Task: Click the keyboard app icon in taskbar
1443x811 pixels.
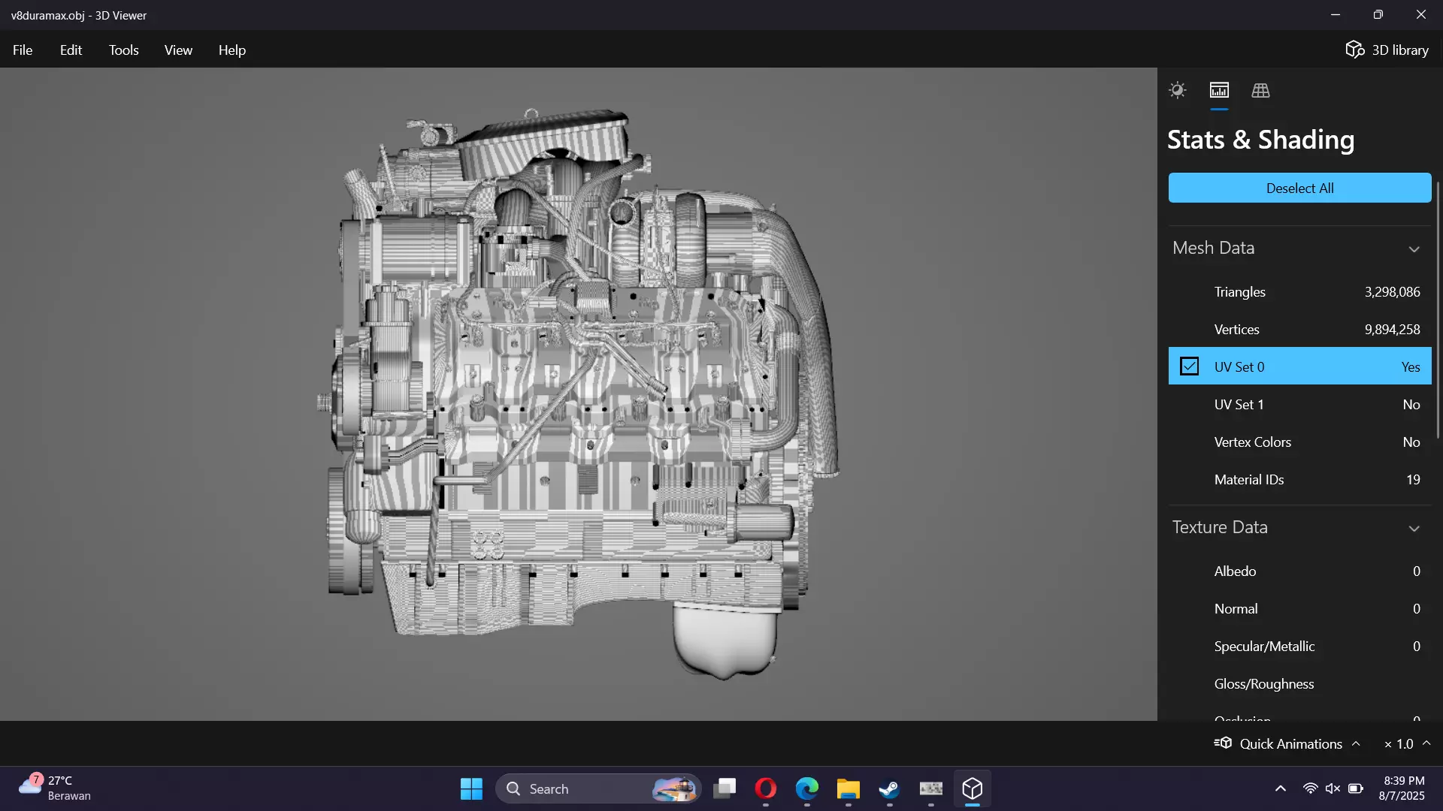Action: (x=930, y=788)
